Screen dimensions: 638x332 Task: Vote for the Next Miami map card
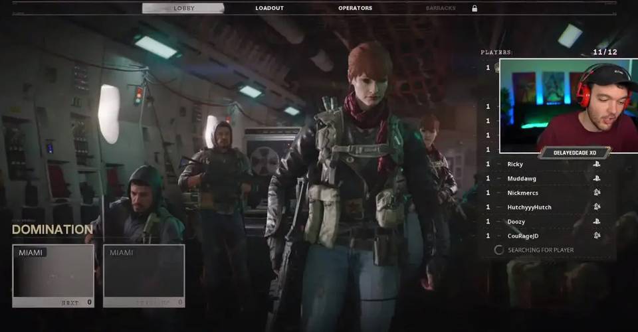pos(53,276)
